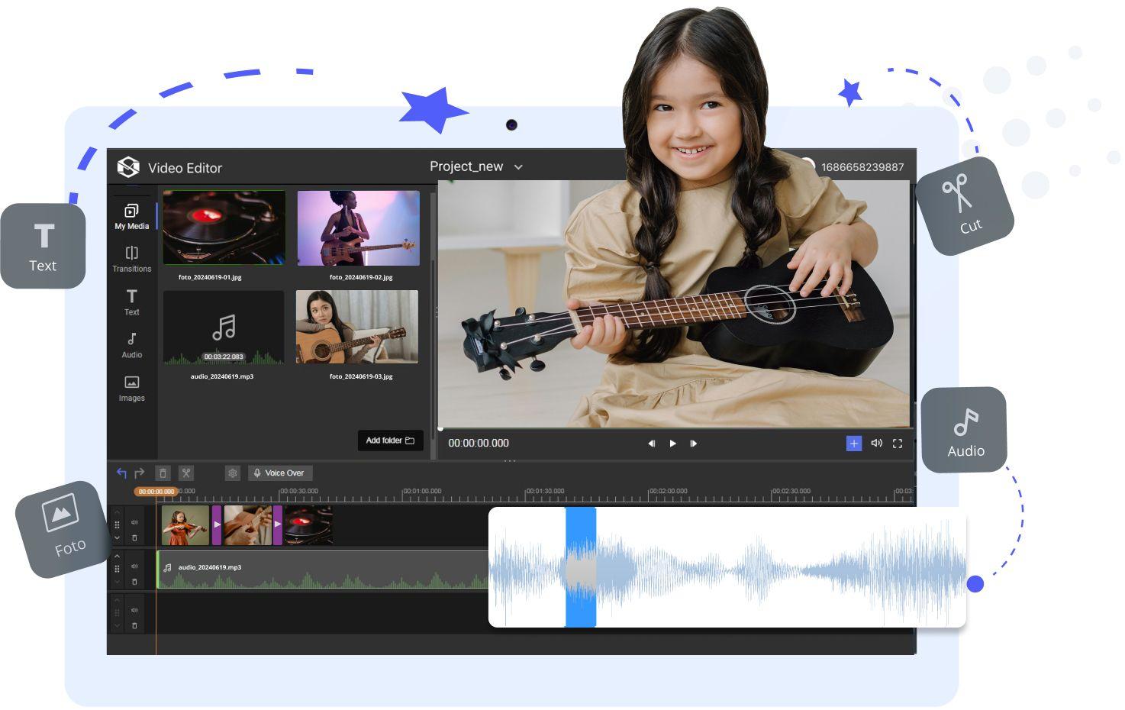Click the Video Editor logo in the header
Screen dimensions: 1125x710
click(128, 167)
